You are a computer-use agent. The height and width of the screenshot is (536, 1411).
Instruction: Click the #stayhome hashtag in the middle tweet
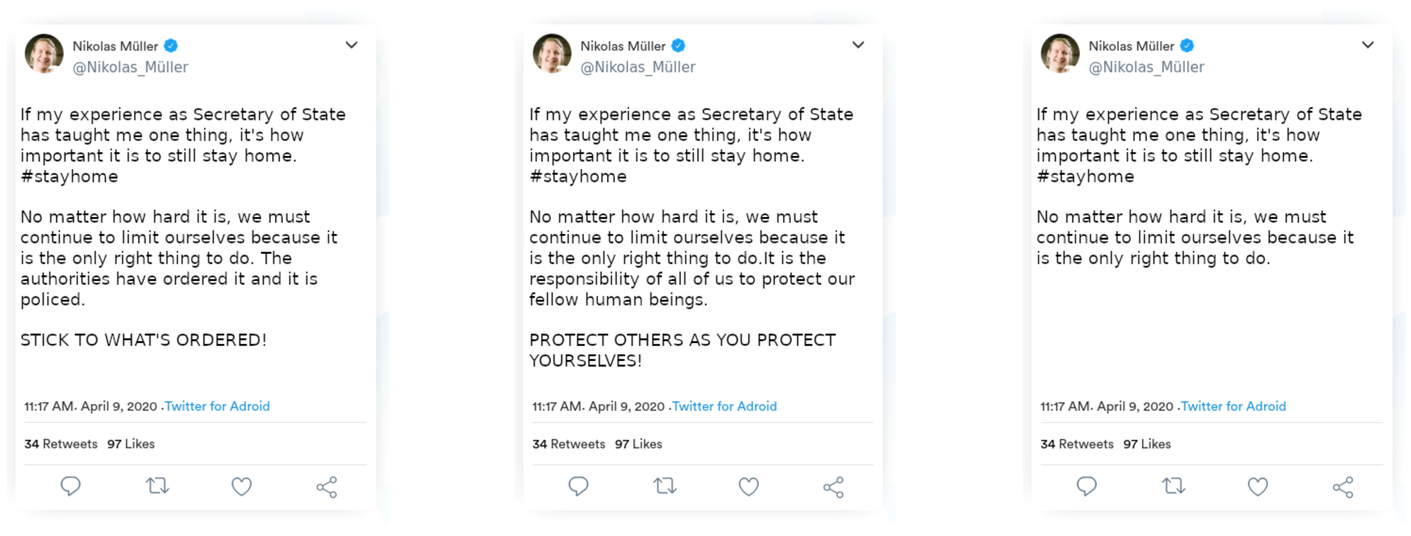coord(578,176)
